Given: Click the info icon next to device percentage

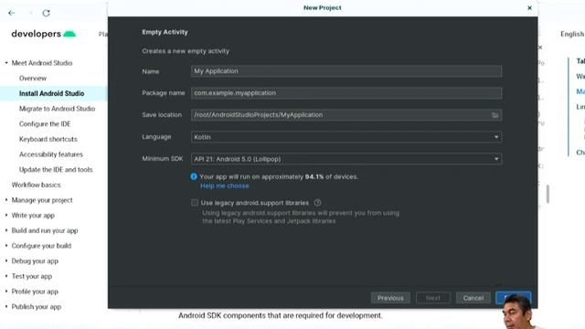Looking at the screenshot, I should [194, 176].
